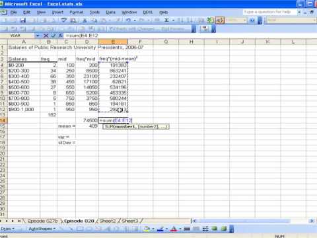Click the Cut scissors icon
Viewport: 317px width, 238px height.
85,20
